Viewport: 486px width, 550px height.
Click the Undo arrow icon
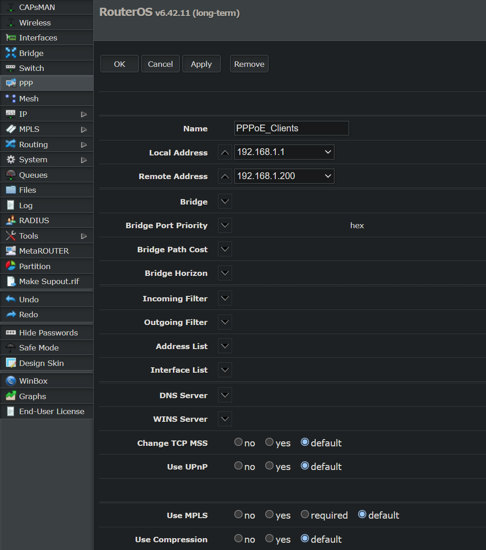(11, 300)
